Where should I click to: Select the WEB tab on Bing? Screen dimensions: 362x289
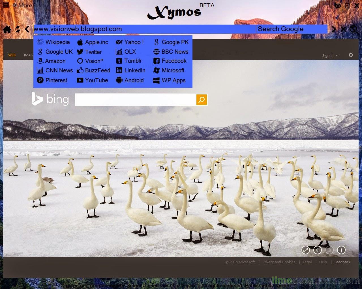tap(12, 55)
